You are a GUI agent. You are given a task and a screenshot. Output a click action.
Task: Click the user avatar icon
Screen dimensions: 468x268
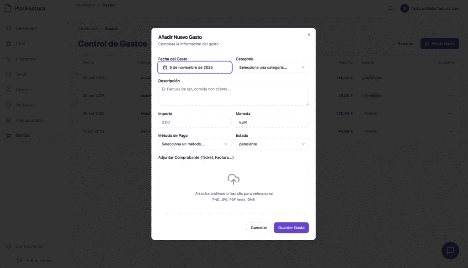404,8
